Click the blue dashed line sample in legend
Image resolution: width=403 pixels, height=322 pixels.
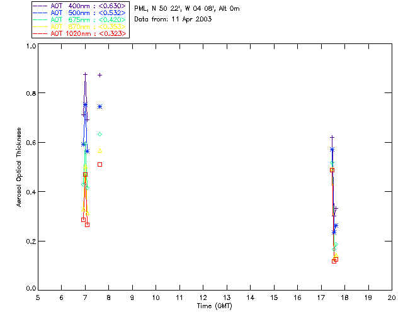point(40,13)
